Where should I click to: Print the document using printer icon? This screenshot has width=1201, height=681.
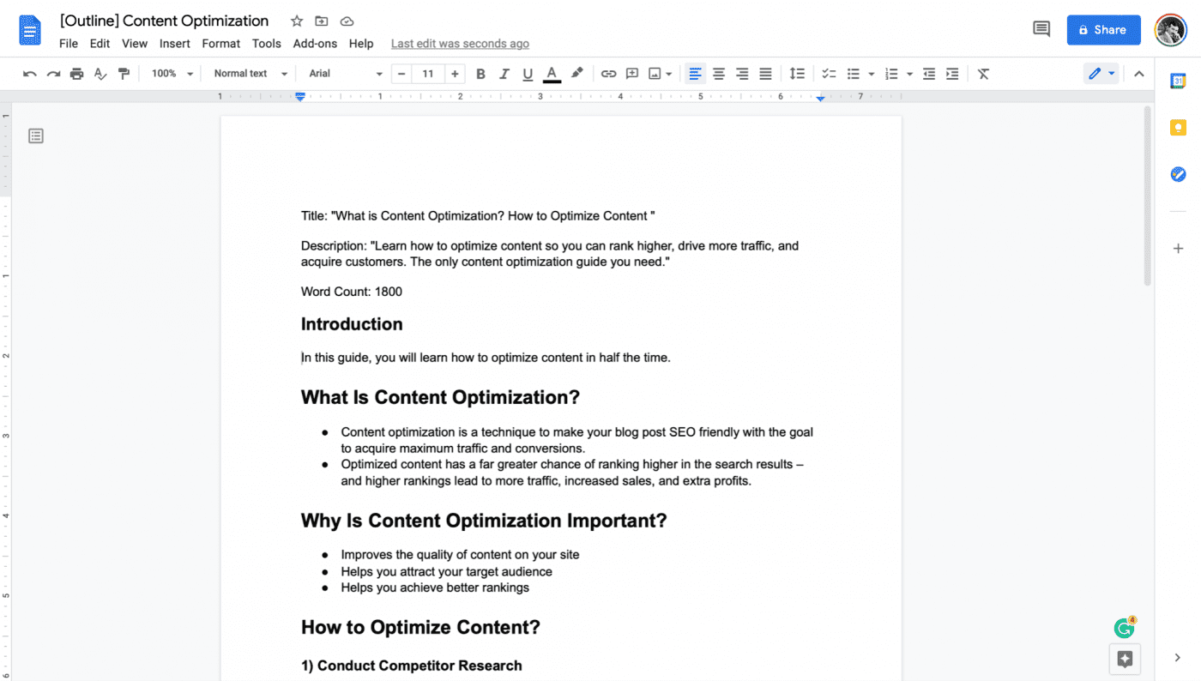[x=77, y=74]
